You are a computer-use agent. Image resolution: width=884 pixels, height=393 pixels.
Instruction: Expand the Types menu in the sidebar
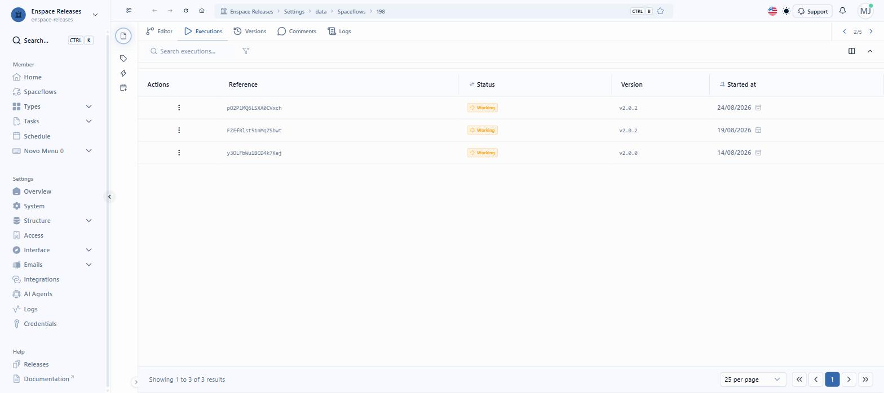89,106
